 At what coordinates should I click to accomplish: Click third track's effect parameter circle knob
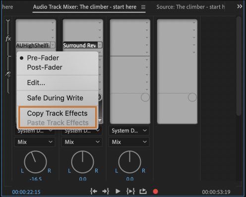(145, 98)
